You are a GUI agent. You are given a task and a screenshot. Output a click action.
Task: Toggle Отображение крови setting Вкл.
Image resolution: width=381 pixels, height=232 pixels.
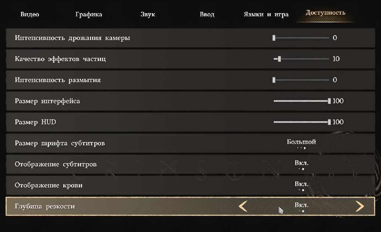(301, 184)
